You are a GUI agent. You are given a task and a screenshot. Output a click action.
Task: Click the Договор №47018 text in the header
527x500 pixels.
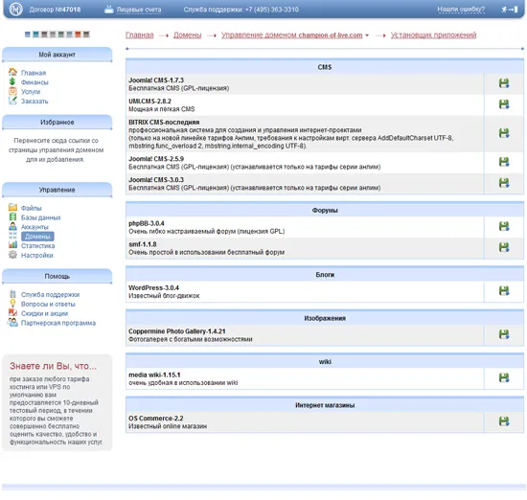click(x=55, y=10)
